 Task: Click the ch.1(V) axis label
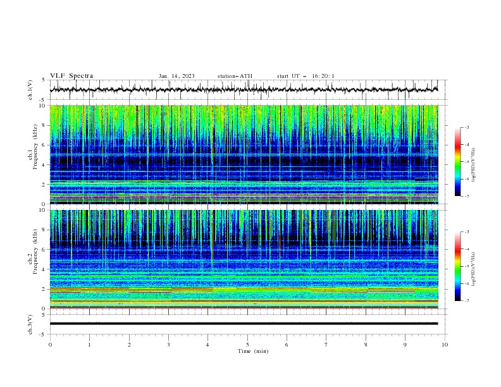coord(30,90)
